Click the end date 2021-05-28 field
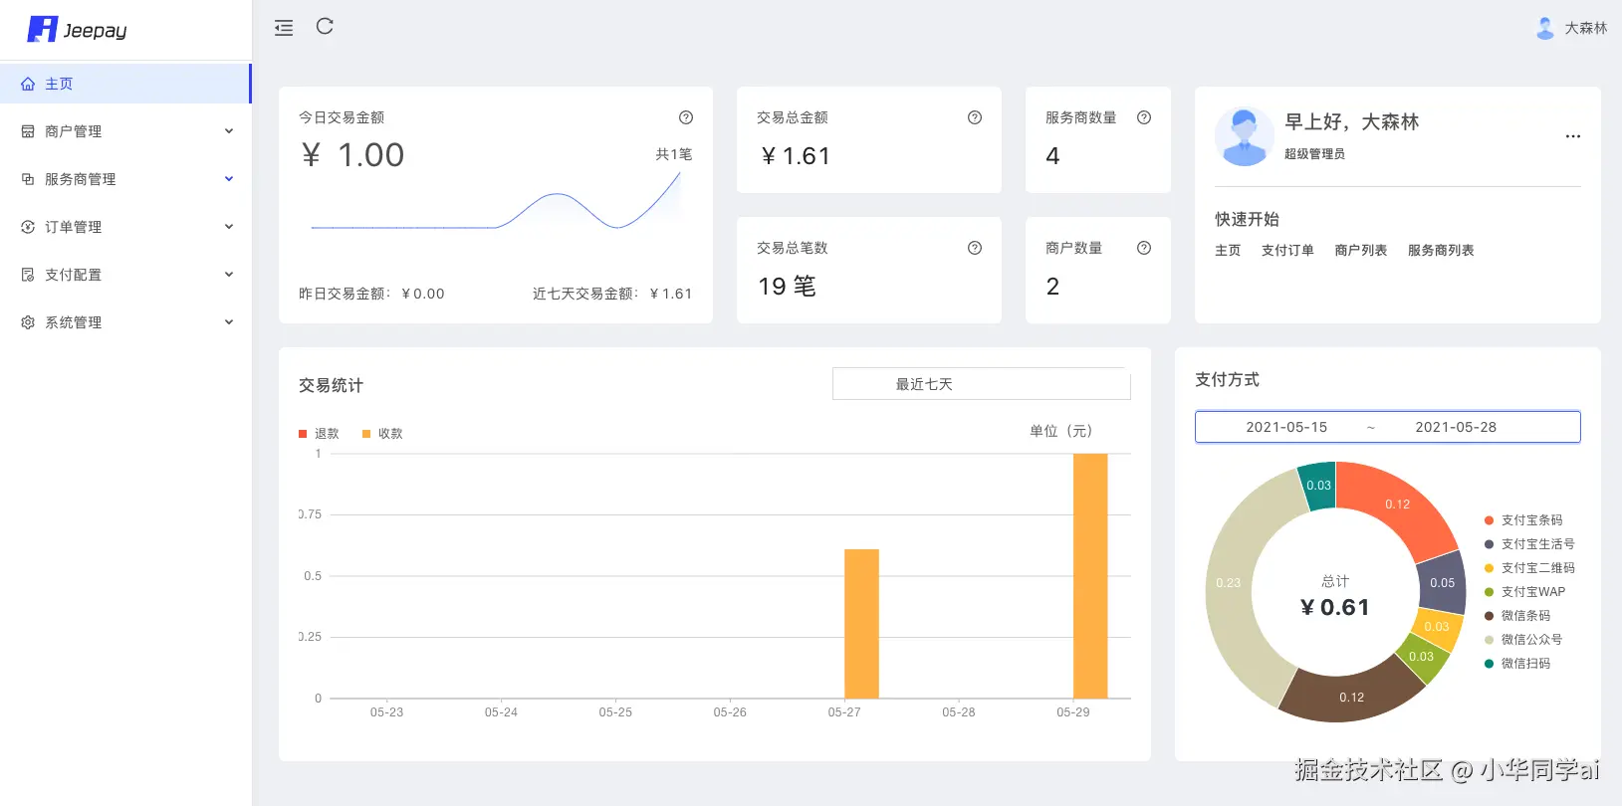1622x806 pixels. pos(1456,427)
